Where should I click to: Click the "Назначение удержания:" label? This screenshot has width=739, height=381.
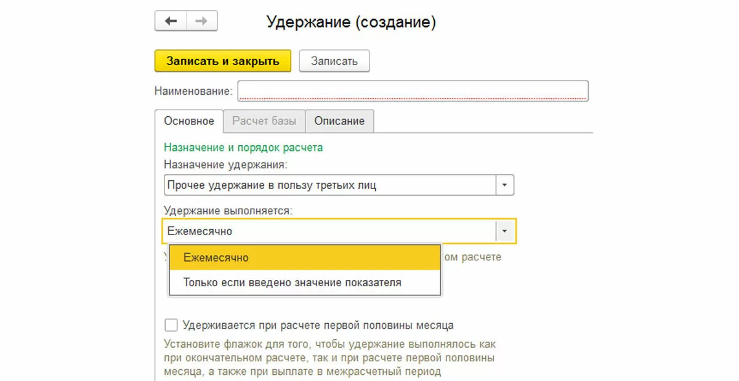tap(226, 164)
